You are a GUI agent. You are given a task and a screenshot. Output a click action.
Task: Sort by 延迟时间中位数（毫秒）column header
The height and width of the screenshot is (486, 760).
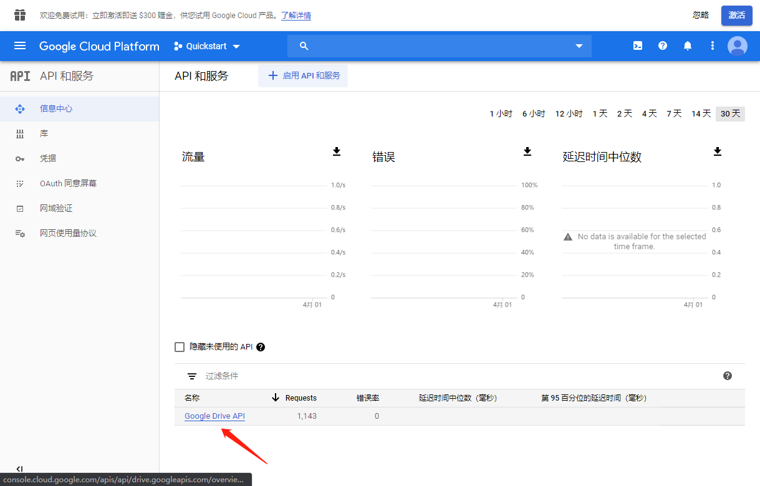click(x=458, y=398)
